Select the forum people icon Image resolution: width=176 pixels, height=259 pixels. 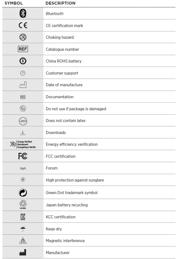[x=23, y=168]
